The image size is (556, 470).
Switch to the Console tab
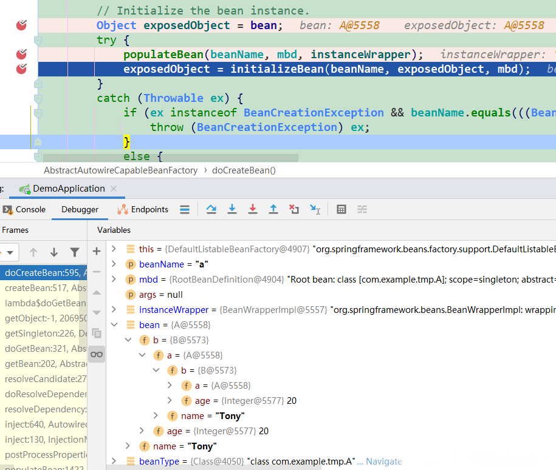point(24,209)
